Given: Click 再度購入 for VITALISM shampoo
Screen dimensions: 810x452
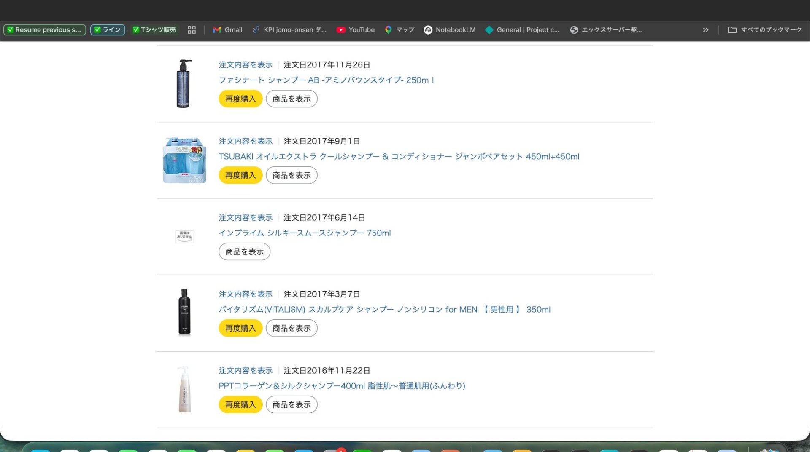Looking at the screenshot, I should coord(240,328).
